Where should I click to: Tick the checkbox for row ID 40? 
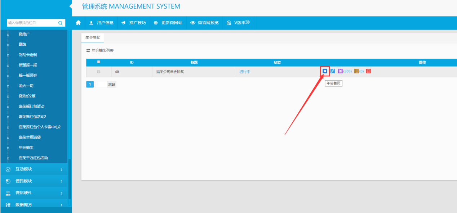pyautogui.click(x=98, y=72)
